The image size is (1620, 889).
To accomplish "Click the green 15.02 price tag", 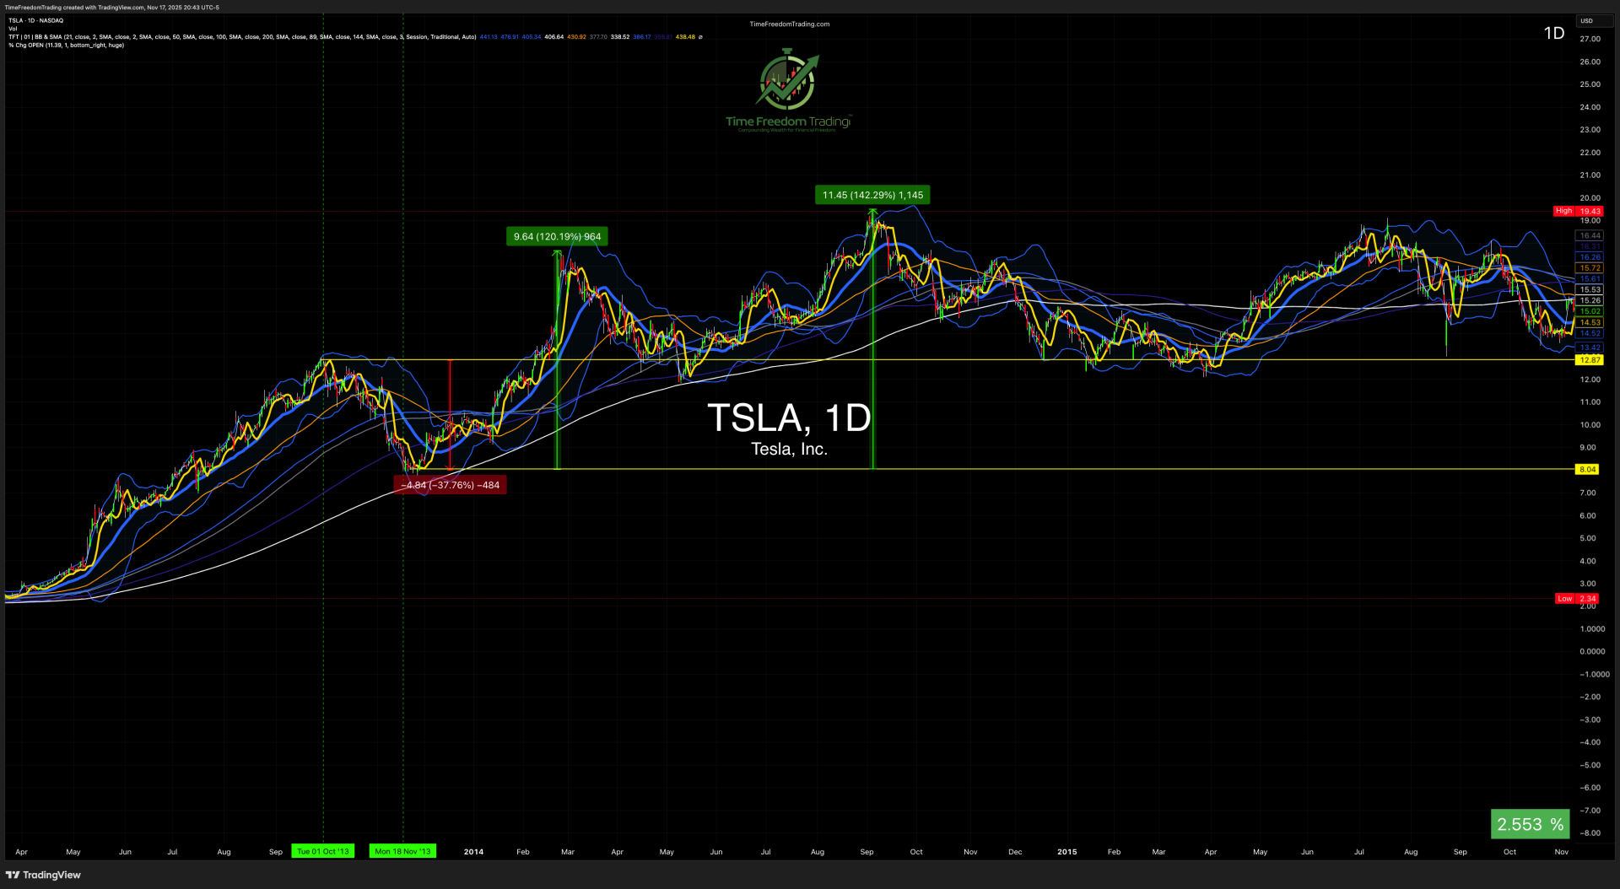I will click(x=1590, y=311).
